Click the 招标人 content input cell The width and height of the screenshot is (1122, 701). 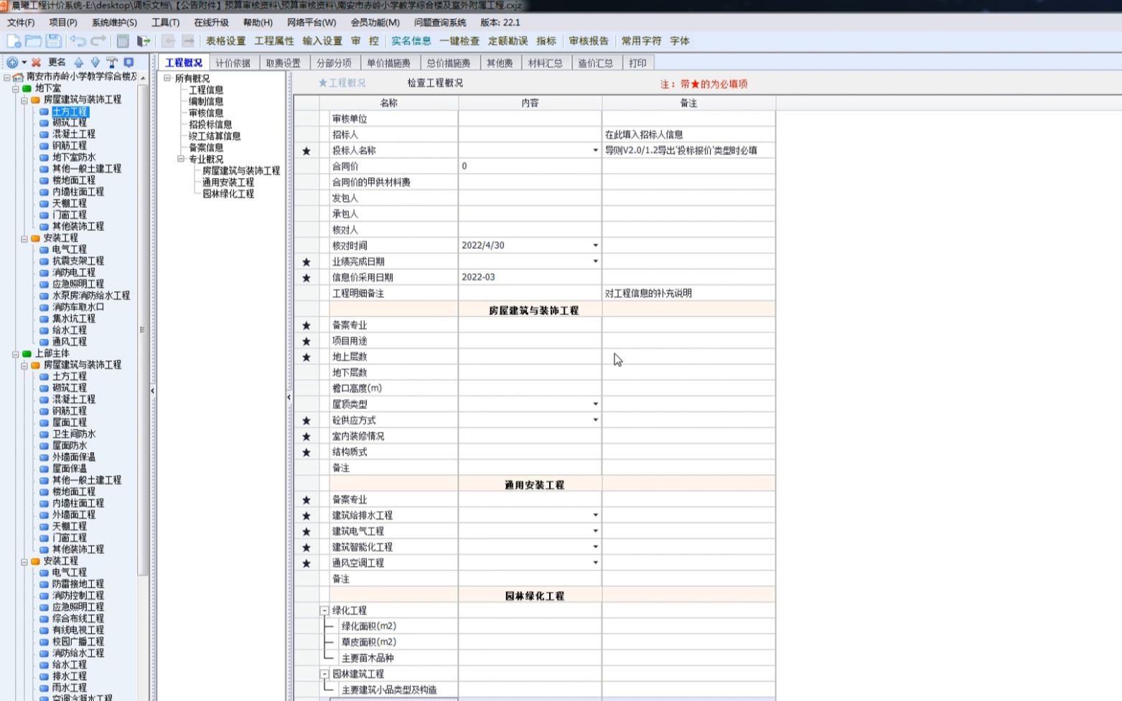click(x=530, y=135)
